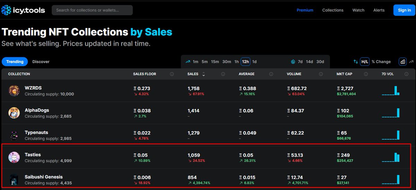The image size is (416, 190).
Task: Open info icon for Average column
Action: pos(271,74)
